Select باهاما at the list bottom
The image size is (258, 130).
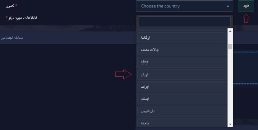pos(182,123)
